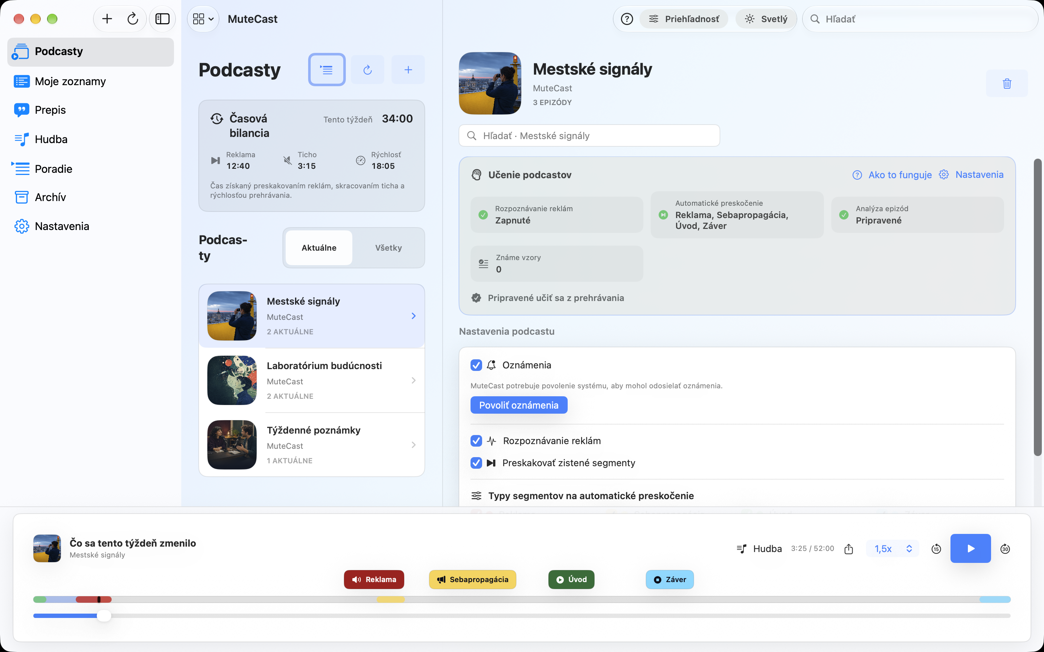Open Poradie queue in the sidebar
1044x652 pixels.
(91, 168)
